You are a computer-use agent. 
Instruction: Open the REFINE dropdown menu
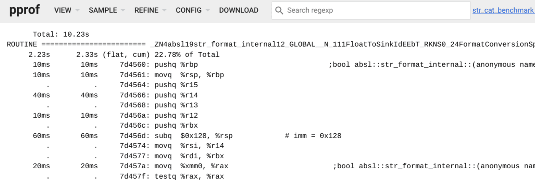(x=150, y=10)
